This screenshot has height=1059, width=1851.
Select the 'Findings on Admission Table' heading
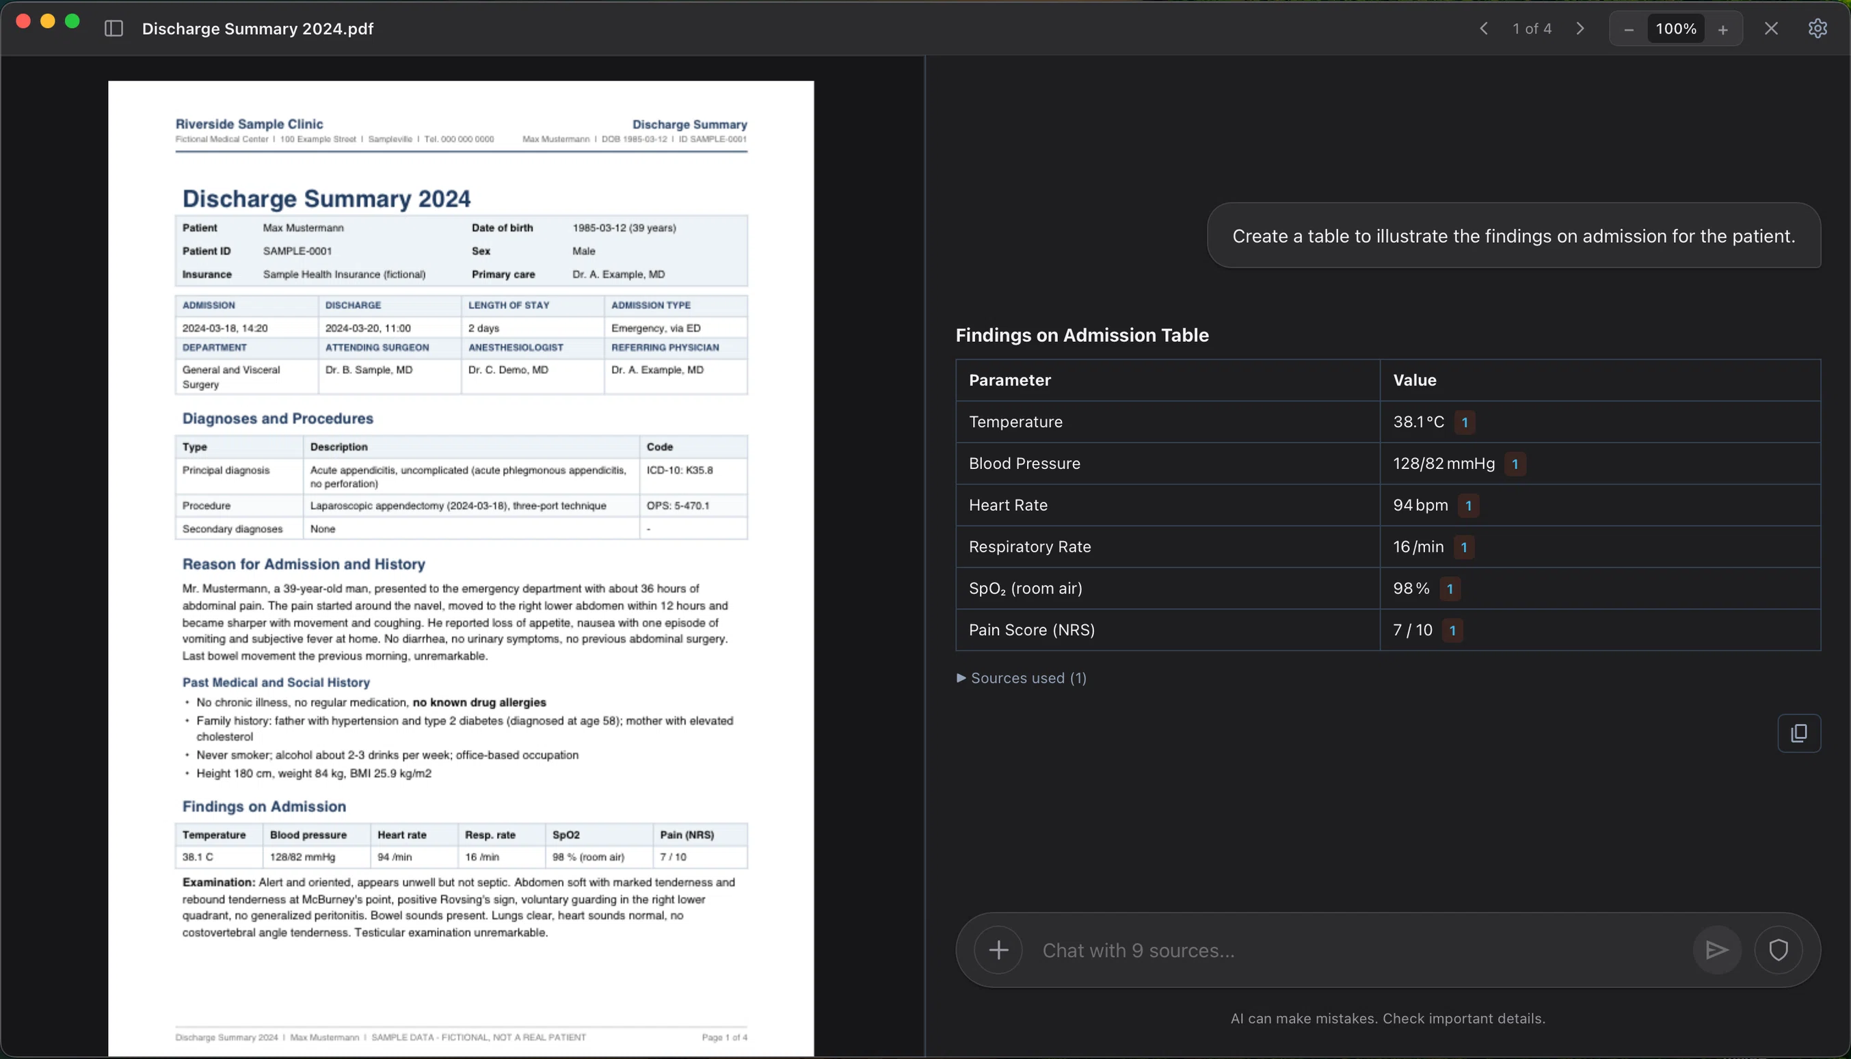1082,335
